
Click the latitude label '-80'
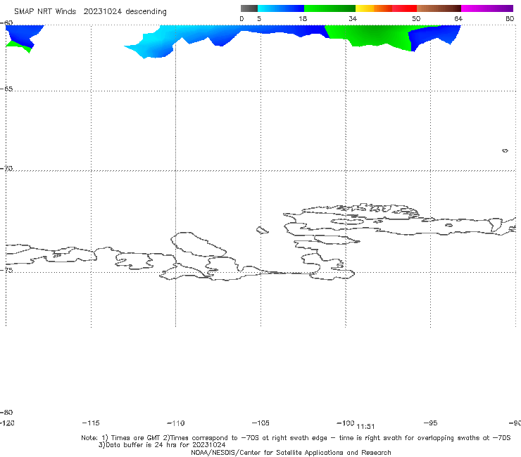[6, 412]
